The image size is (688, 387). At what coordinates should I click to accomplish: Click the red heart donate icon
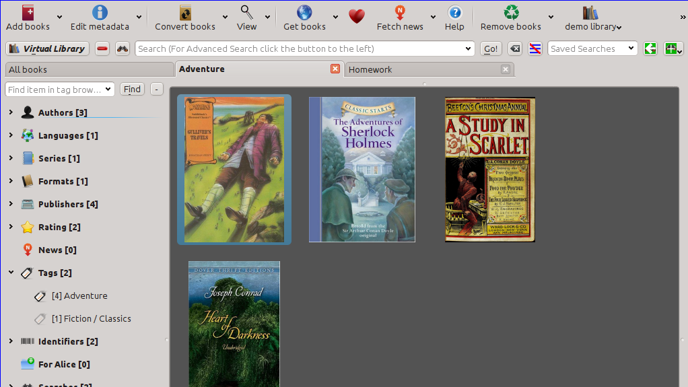(x=357, y=17)
